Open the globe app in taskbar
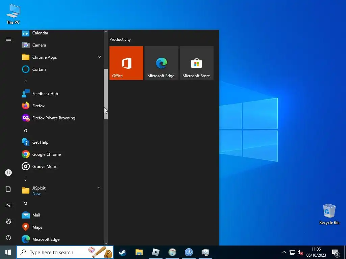The image size is (346, 259). click(172, 252)
